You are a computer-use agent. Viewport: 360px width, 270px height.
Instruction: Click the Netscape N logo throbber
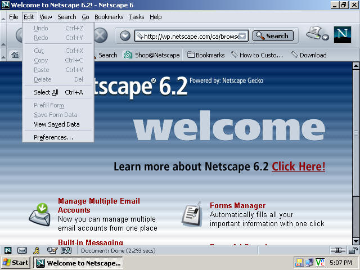pos(343,35)
